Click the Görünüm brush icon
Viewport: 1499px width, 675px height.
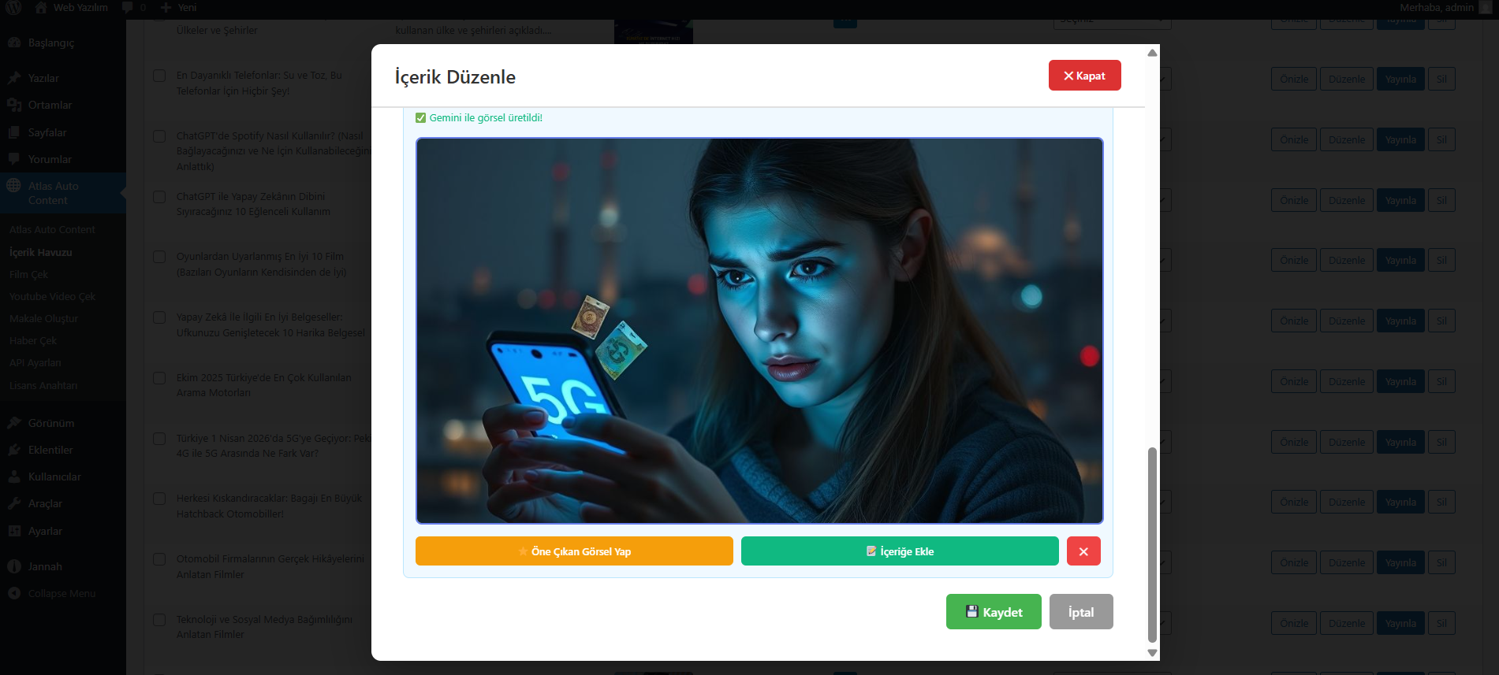pos(14,423)
